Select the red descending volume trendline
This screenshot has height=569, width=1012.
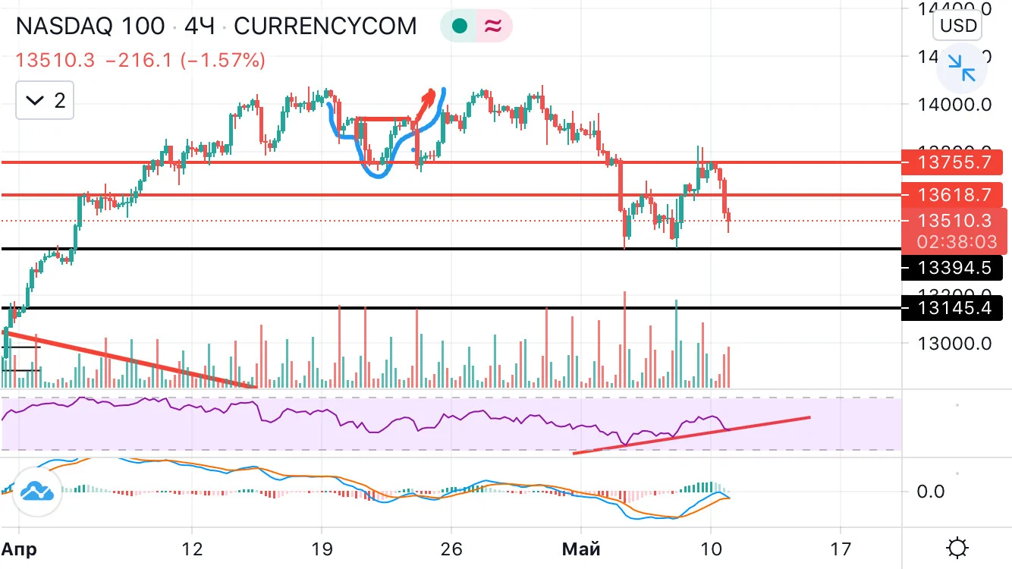pyautogui.click(x=130, y=360)
